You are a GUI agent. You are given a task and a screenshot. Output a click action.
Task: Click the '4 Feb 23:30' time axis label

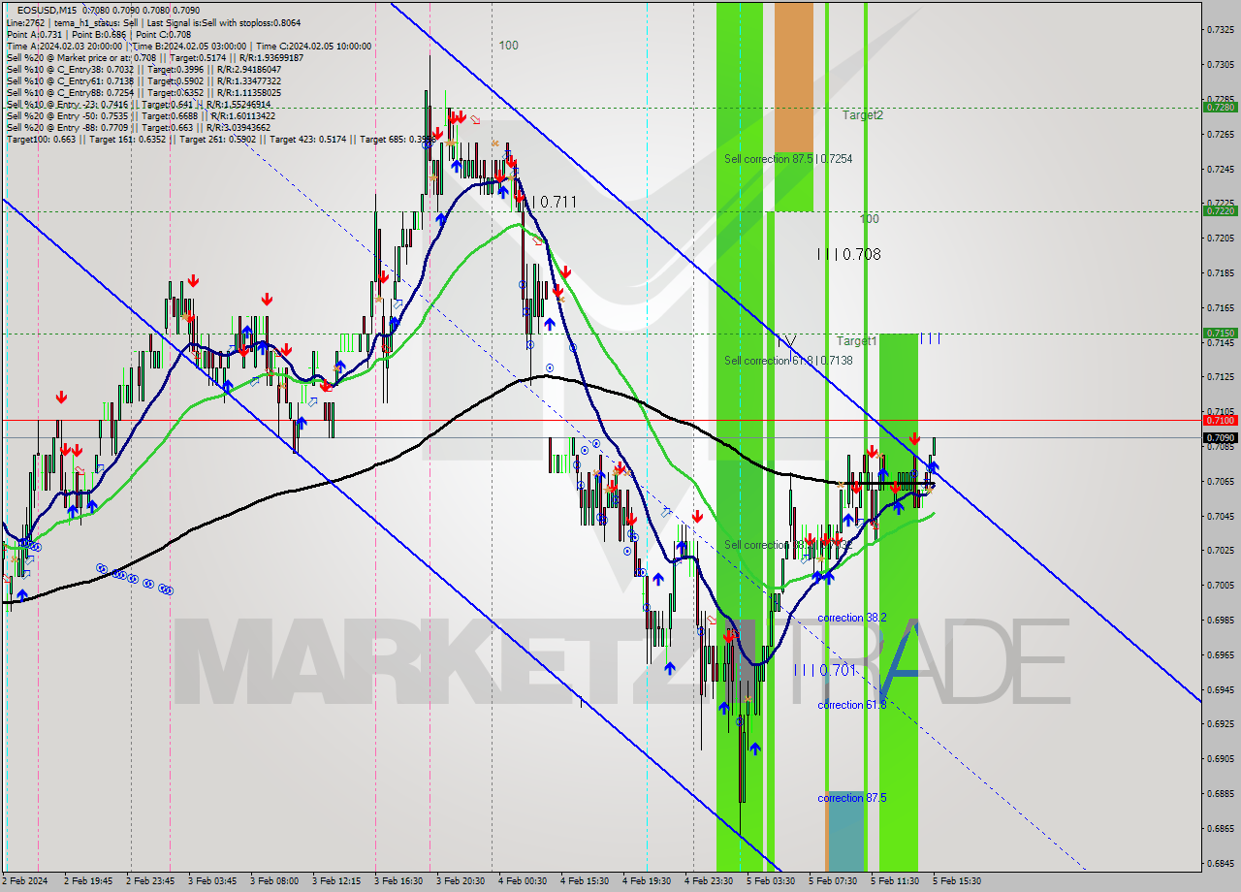pyautogui.click(x=709, y=881)
